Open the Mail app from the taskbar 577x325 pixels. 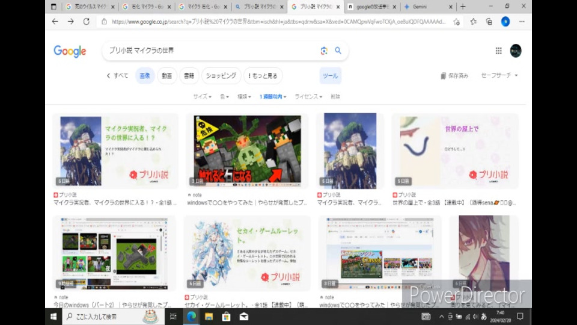[x=243, y=317]
